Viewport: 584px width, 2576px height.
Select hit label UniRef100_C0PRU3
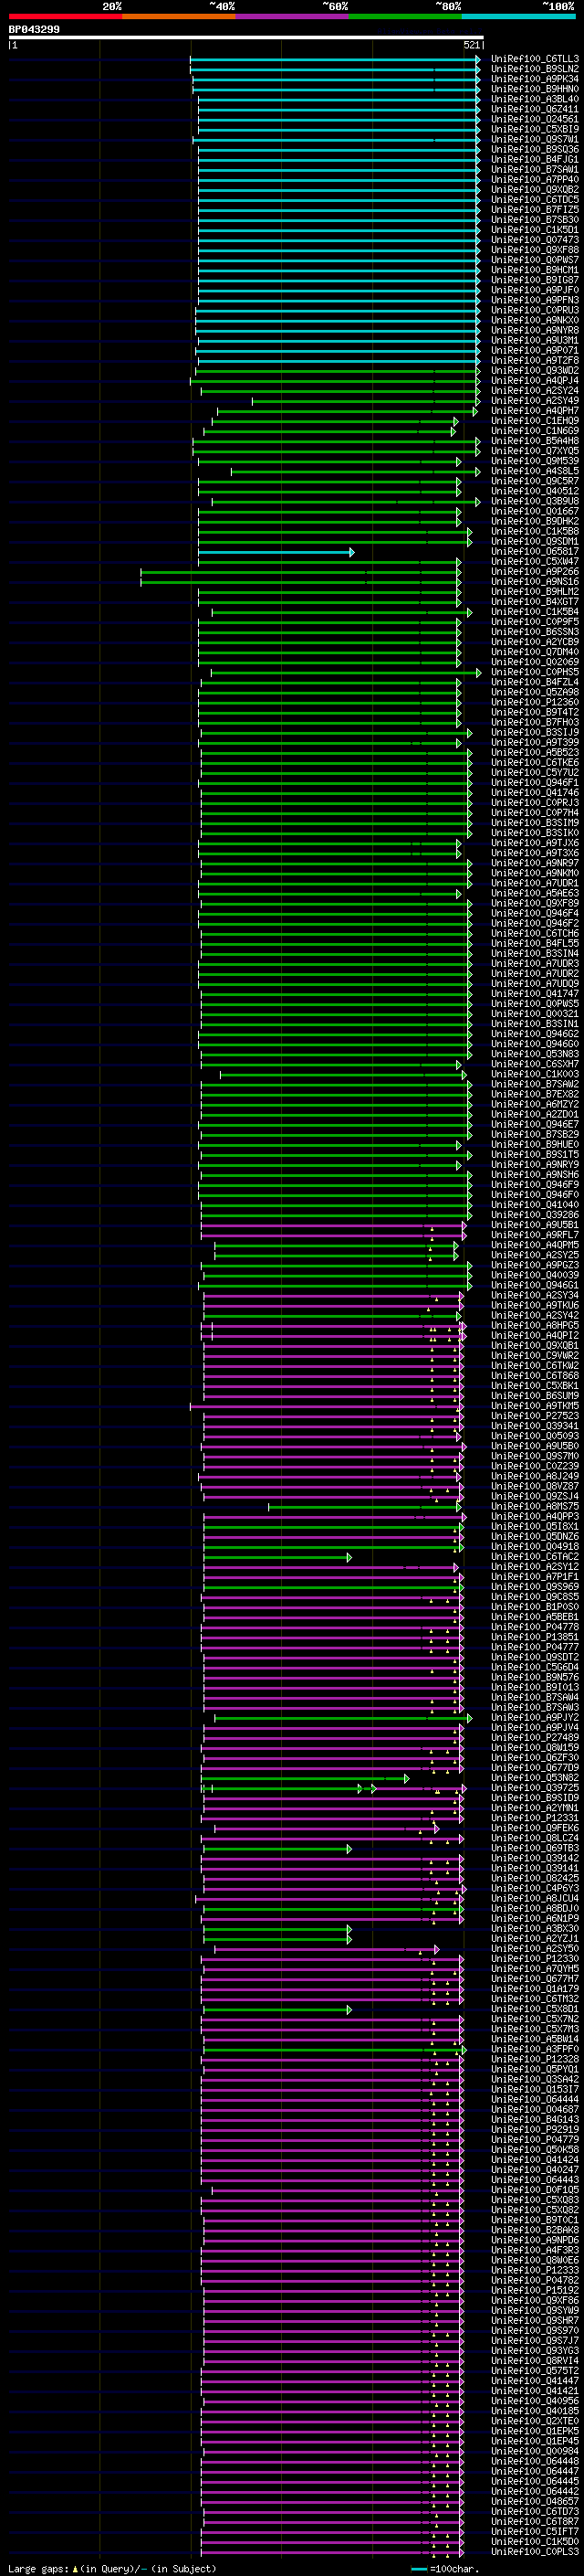tap(534, 310)
